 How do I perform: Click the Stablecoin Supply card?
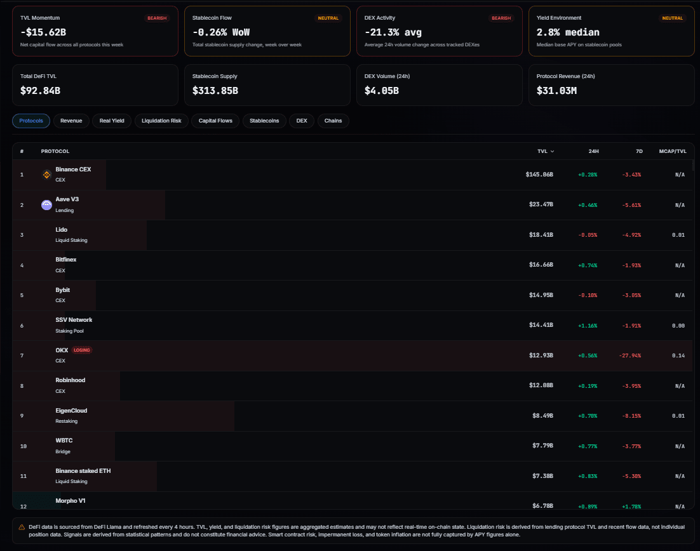[267, 85]
